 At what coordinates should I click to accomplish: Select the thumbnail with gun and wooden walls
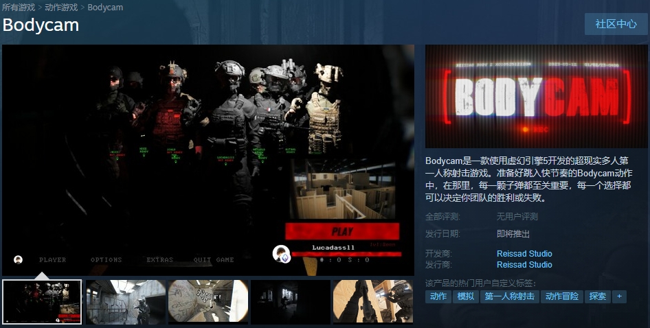click(373, 302)
